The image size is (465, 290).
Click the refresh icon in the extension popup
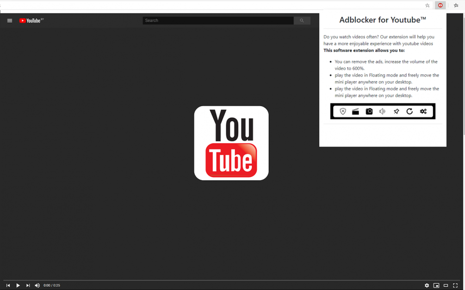pyautogui.click(x=409, y=111)
